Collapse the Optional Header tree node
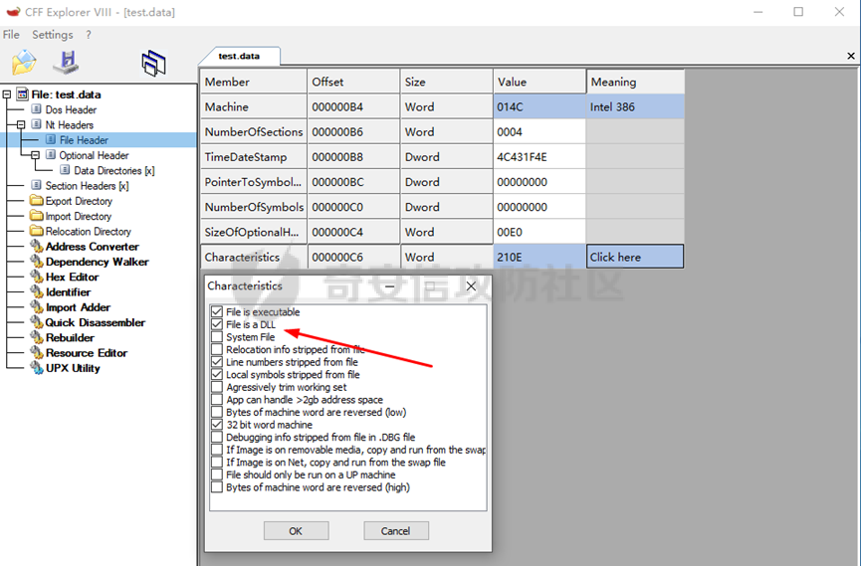861x566 pixels. click(x=36, y=155)
